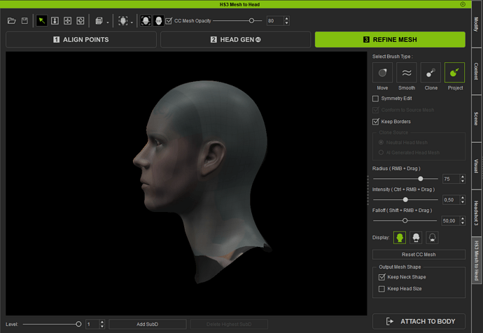This screenshot has height=333, width=483.
Task: Open the HS3 Mesh to Head side tab
Action: point(476,260)
